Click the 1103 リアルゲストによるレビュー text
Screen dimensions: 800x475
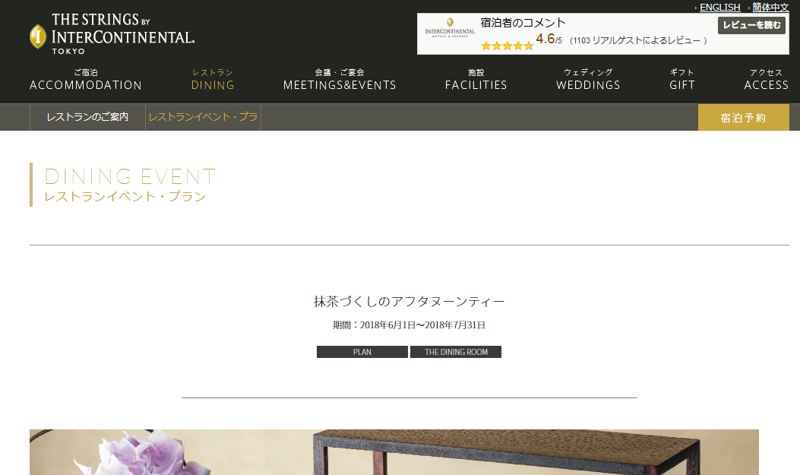(x=637, y=41)
